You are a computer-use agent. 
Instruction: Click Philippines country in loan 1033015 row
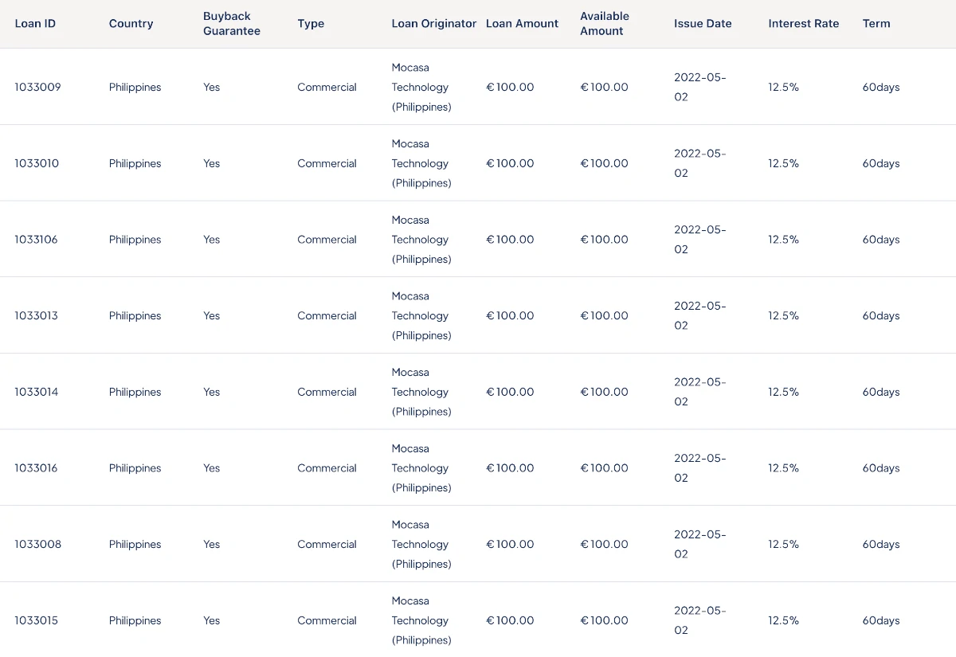click(135, 620)
